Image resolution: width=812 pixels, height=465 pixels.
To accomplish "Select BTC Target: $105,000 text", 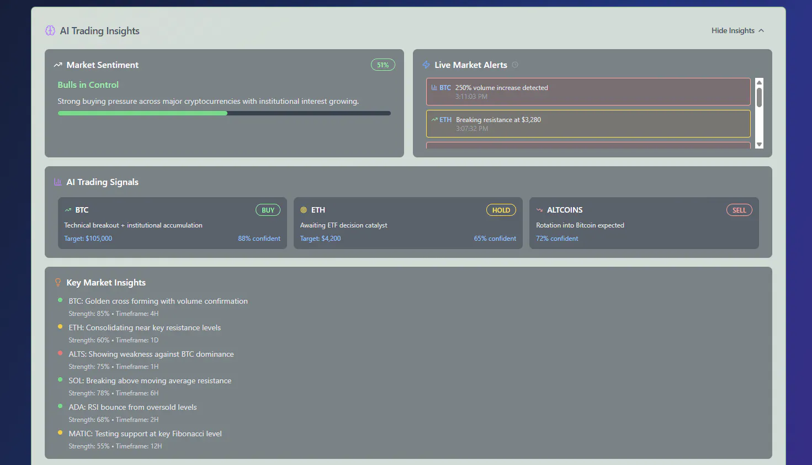I will pos(88,239).
